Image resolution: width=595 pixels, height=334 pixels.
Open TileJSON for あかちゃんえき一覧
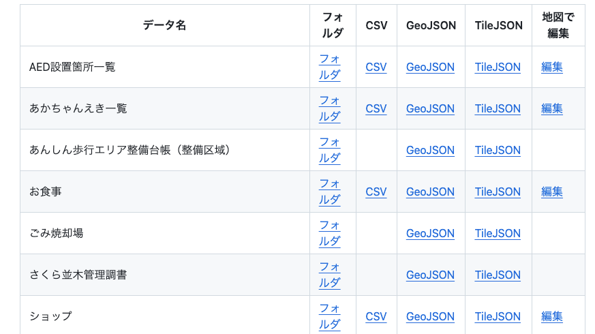point(498,109)
